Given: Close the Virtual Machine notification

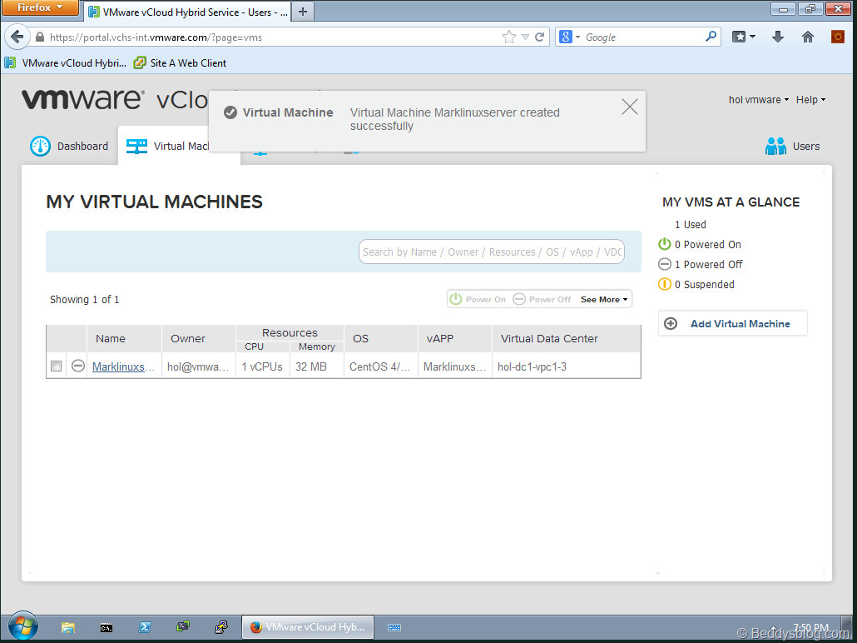Looking at the screenshot, I should (x=630, y=107).
